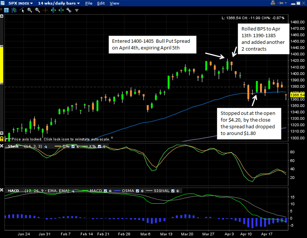Open the color picker beside the MACD checkbox

pyautogui.click(x=110, y=190)
